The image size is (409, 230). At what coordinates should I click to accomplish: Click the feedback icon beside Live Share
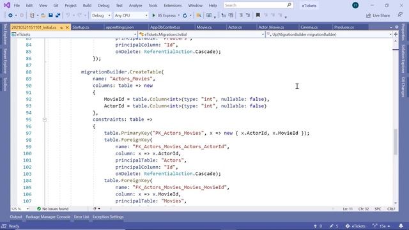(400, 15)
